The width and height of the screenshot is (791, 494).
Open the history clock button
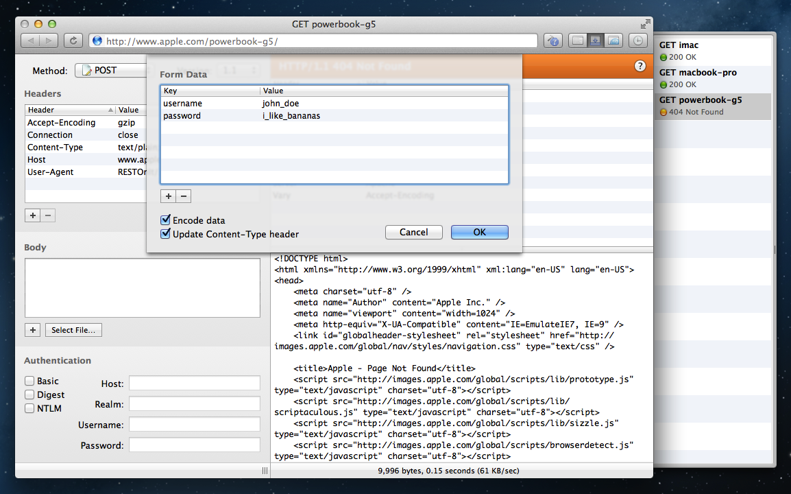point(637,40)
